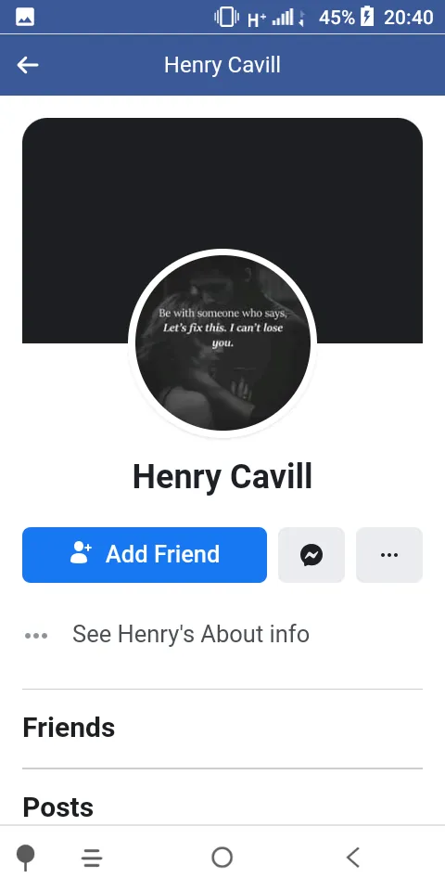The width and height of the screenshot is (445, 891).
Task: Tap the three-dots icon beside About info
Action: 36,635
